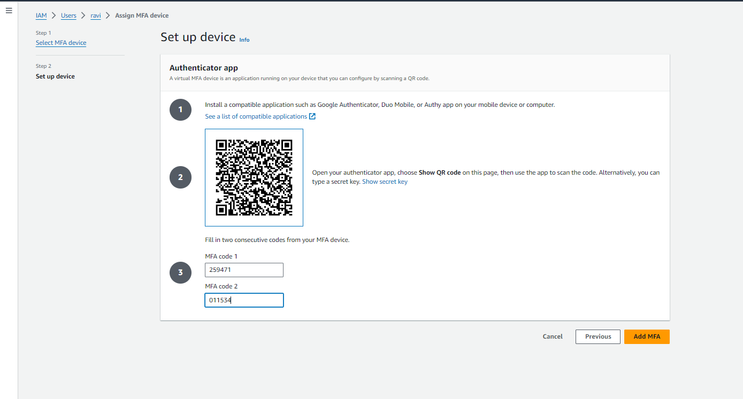Open Info link next to Set up device
The width and height of the screenshot is (743, 399).
(244, 40)
